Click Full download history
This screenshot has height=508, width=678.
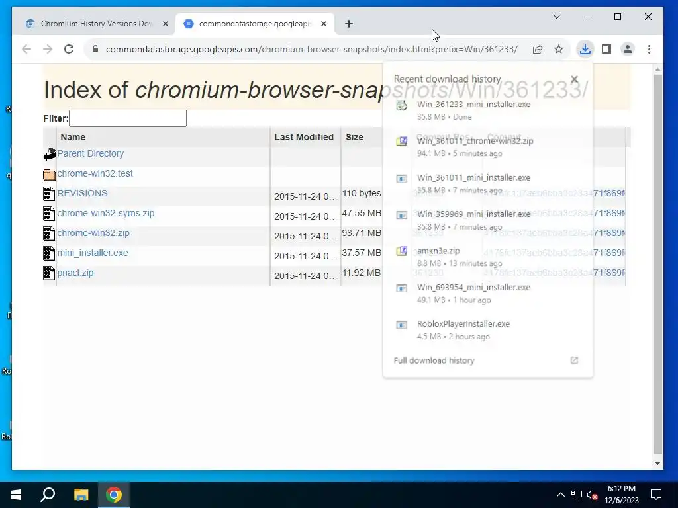[434, 360]
